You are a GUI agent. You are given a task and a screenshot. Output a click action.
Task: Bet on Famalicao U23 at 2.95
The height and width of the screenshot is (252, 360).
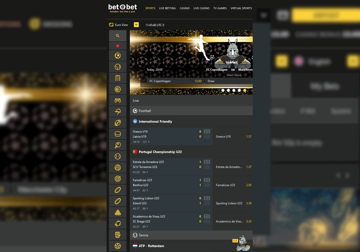(x=233, y=185)
